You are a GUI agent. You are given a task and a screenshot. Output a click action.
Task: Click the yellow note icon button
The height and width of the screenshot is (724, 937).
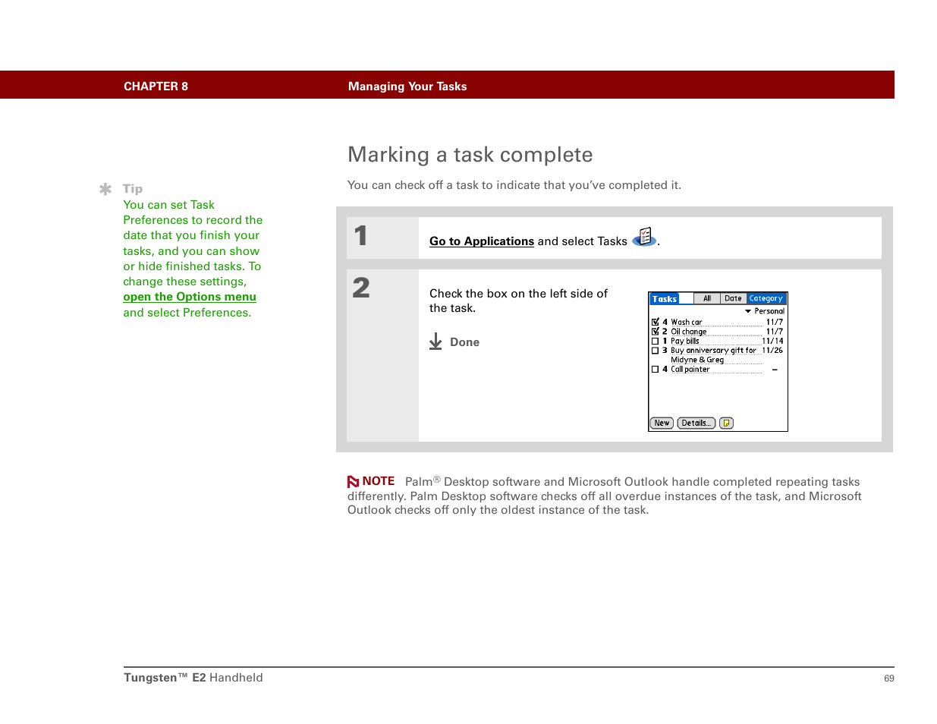click(726, 423)
